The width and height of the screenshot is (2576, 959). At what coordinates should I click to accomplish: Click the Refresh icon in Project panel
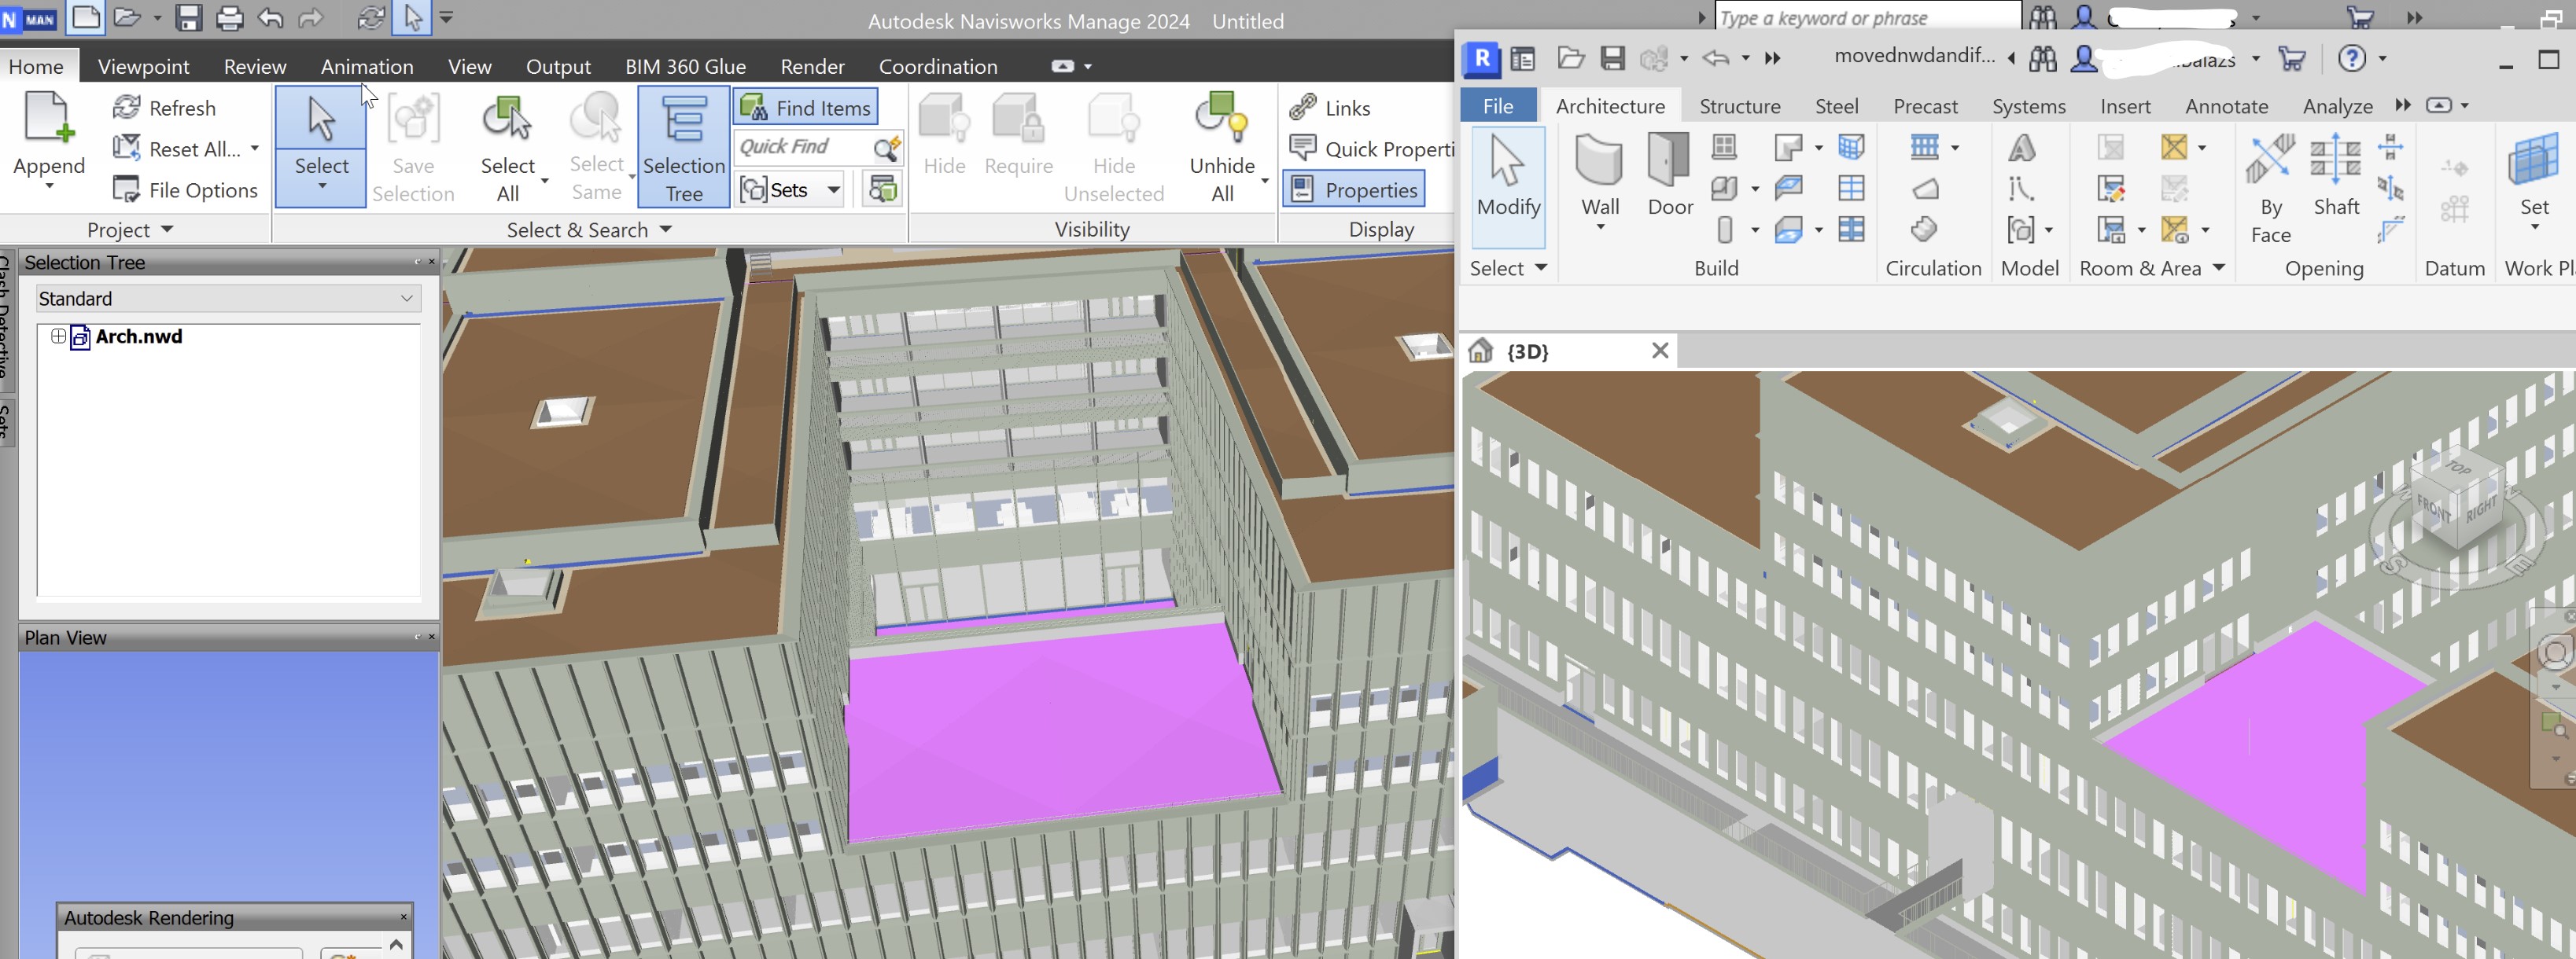click(x=127, y=107)
